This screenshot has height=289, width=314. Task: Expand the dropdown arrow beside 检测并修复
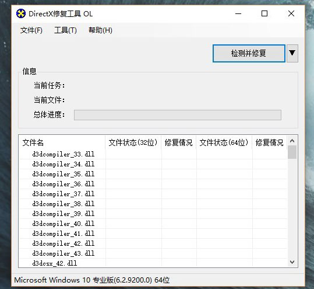tap(292, 53)
